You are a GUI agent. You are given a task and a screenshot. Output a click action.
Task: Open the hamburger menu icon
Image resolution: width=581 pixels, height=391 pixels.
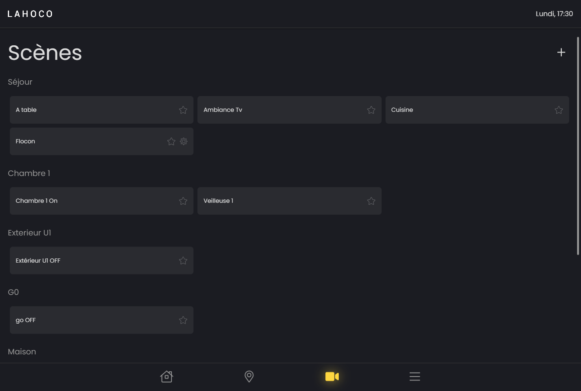coord(414,376)
